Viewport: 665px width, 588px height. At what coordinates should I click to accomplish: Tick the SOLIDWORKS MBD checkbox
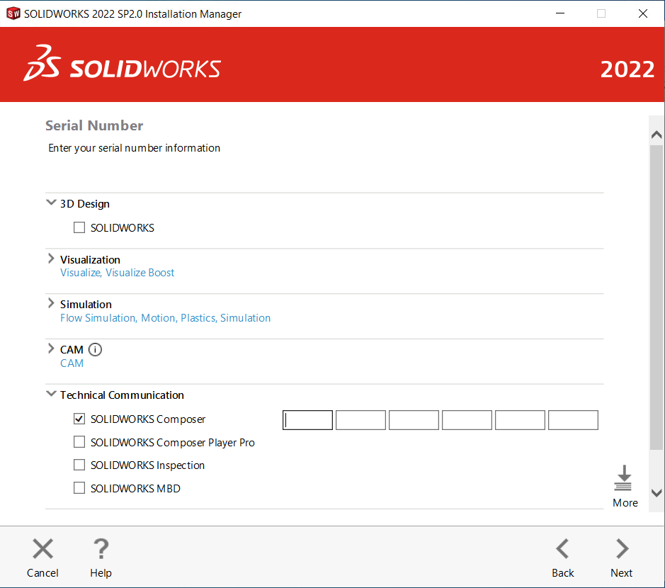tap(79, 488)
